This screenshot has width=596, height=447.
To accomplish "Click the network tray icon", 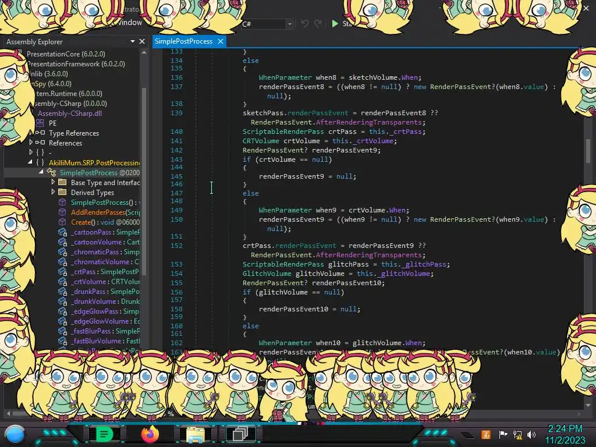I will click(x=517, y=434).
